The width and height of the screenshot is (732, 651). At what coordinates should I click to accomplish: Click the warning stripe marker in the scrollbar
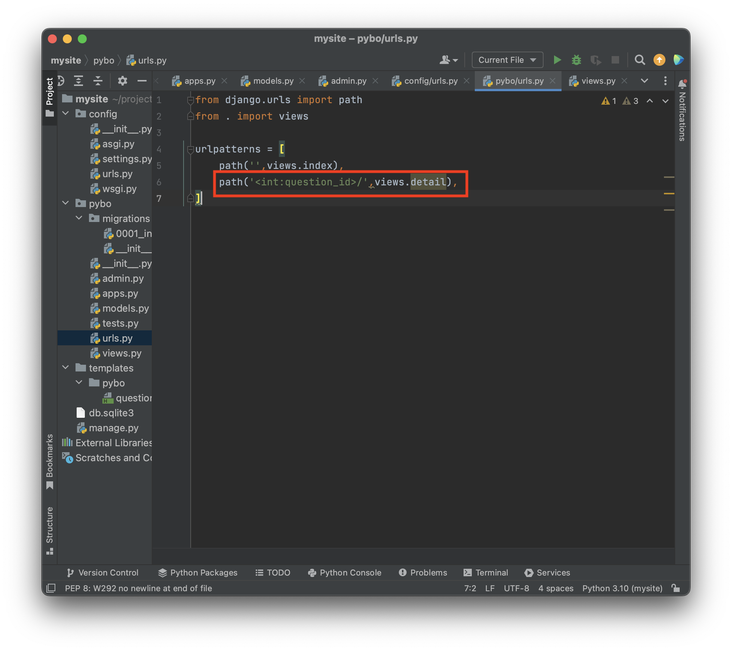(x=669, y=194)
